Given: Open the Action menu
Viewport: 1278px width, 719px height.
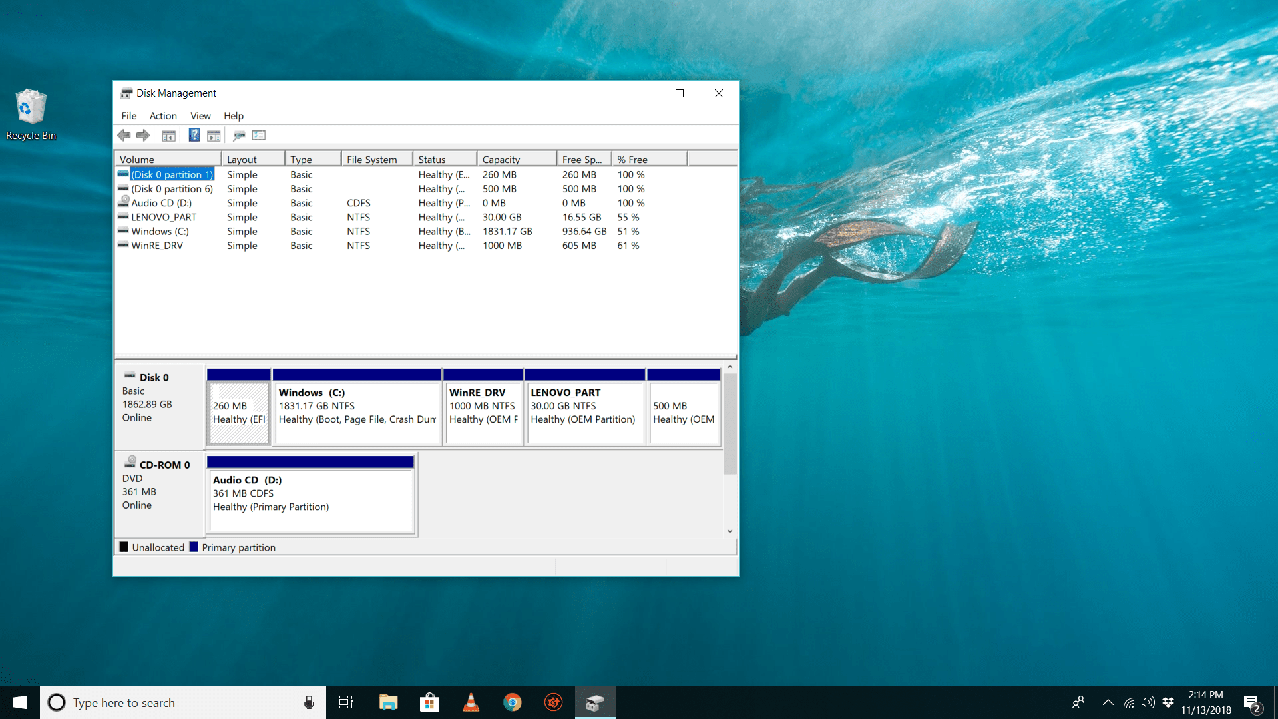Looking at the screenshot, I should (163, 116).
